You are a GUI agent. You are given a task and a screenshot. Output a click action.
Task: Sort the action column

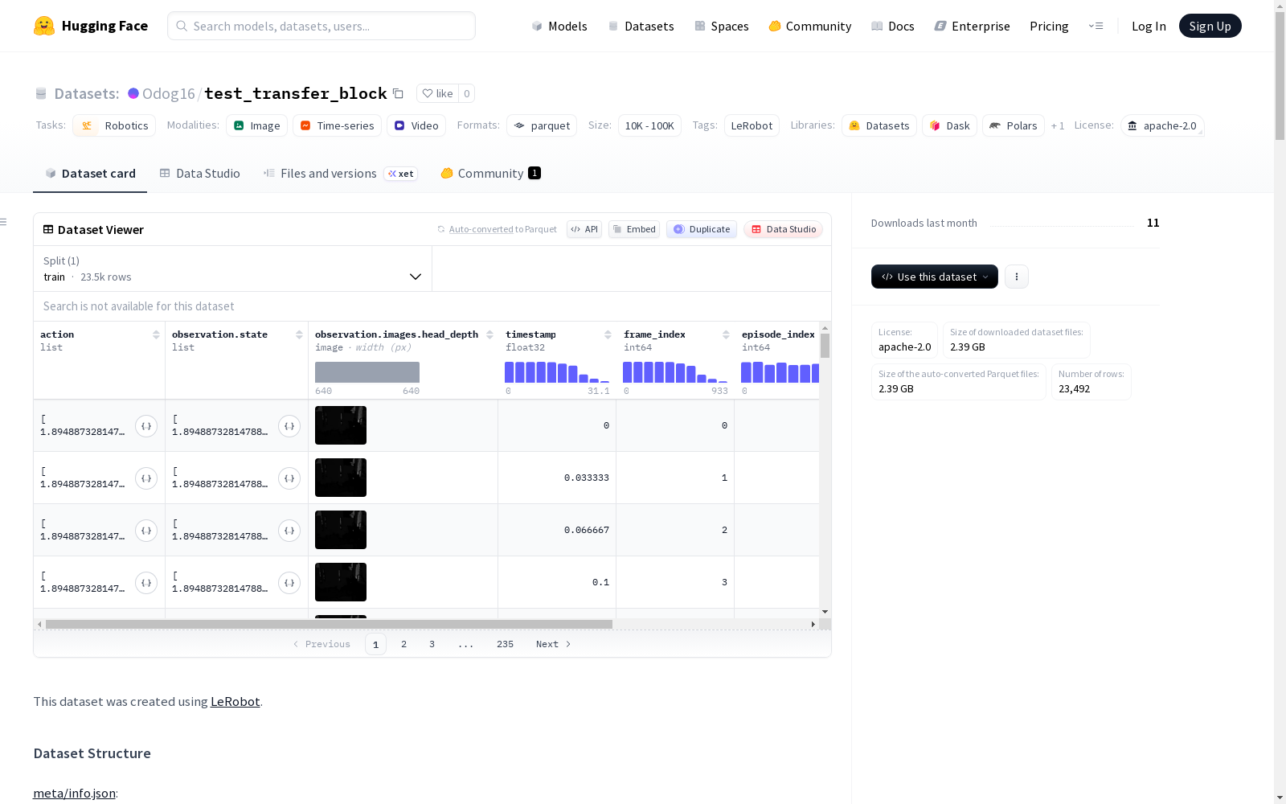pyautogui.click(x=156, y=334)
